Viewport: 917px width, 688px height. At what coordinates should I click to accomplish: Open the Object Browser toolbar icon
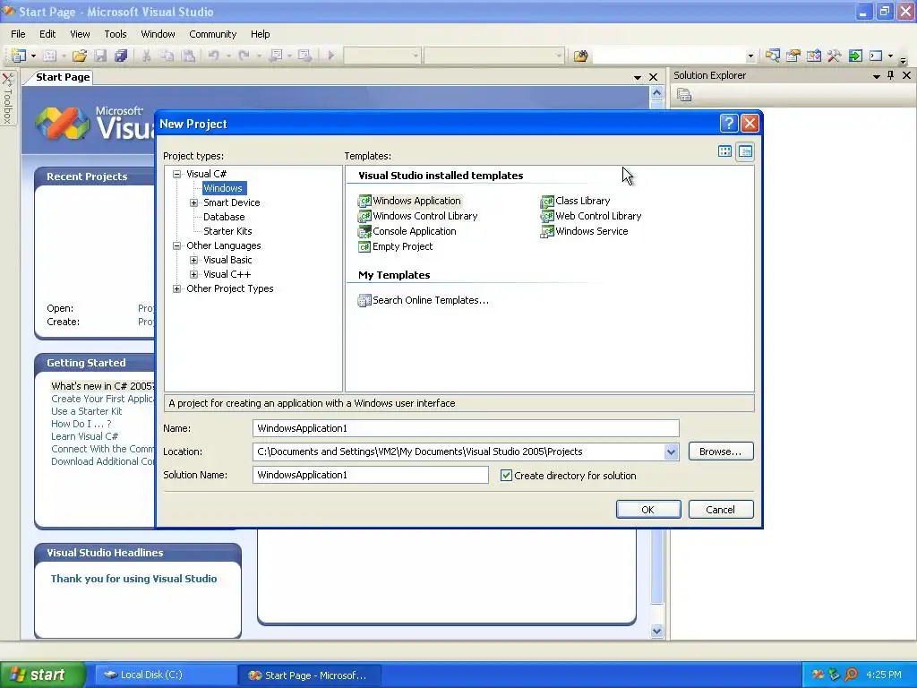pos(813,56)
